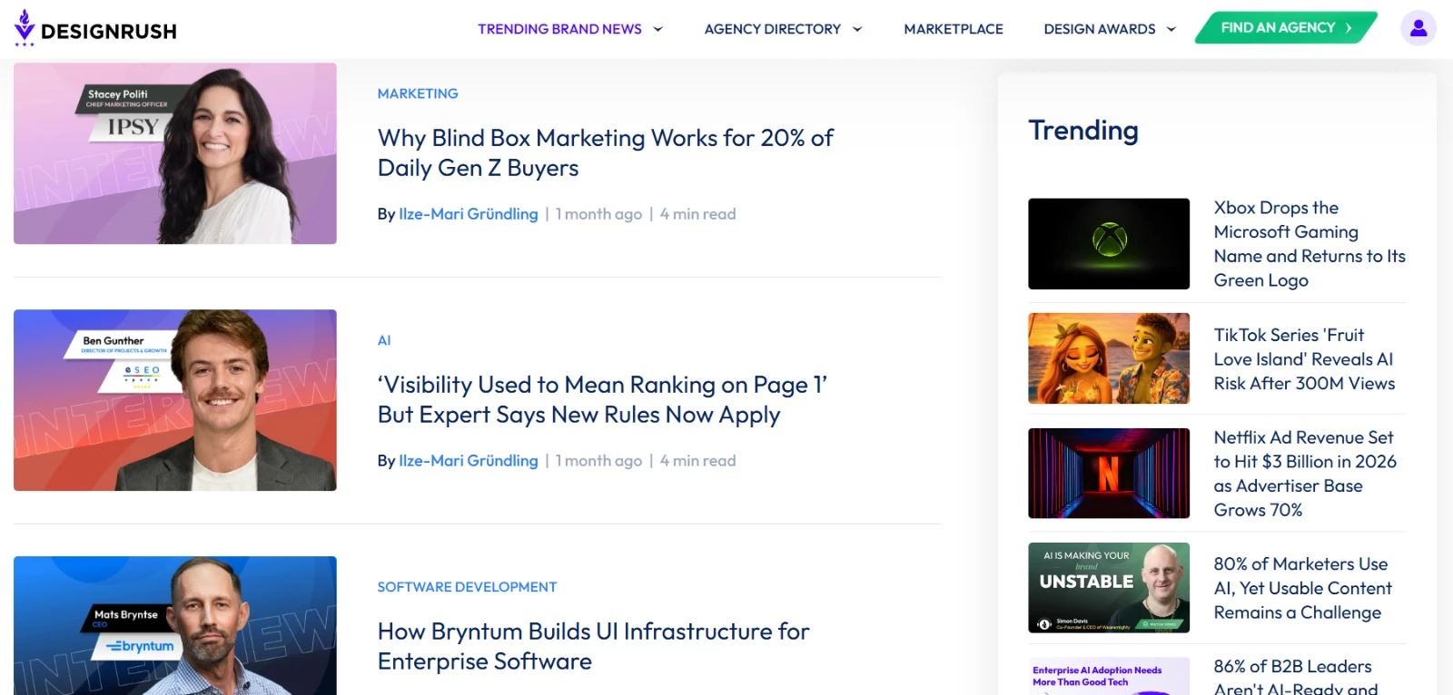Read the 80% of Marketers Use AI story
The width and height of the screenshot is (1453, 695).
click(1303, 588)
